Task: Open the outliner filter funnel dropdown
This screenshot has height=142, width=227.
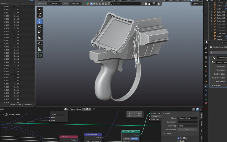Action: [x=155, y=4]
